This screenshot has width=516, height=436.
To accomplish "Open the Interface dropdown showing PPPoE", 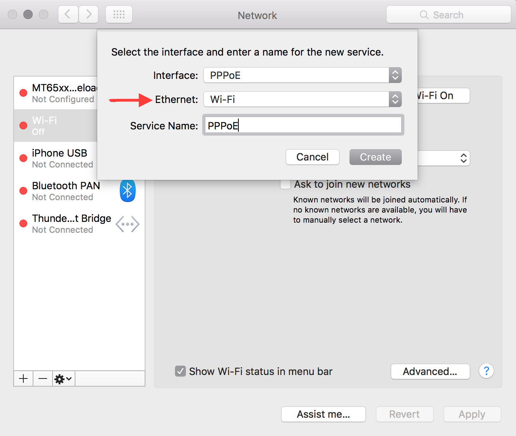I will point(303,75).
